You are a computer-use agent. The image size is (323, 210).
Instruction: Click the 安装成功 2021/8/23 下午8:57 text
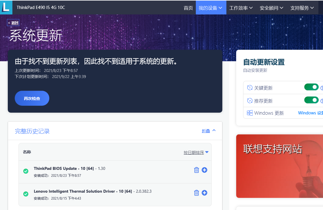[x=57, y=176]
